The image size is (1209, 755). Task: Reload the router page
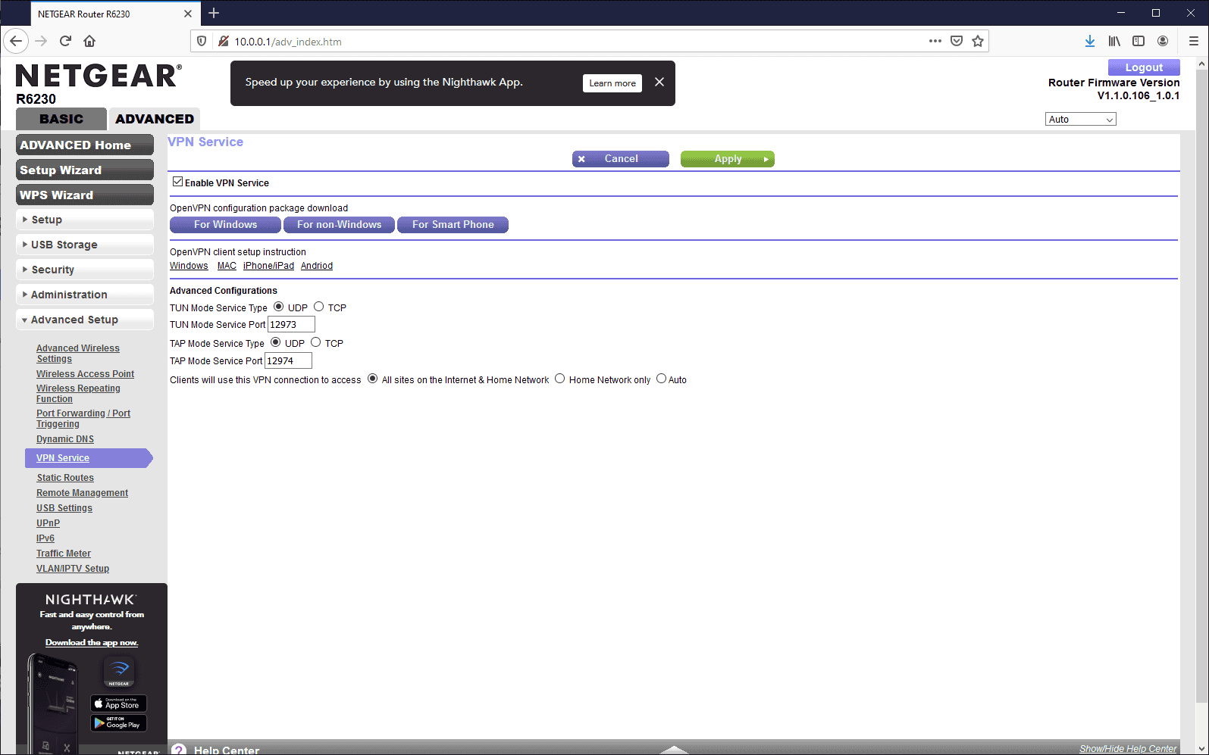[x=65, y=41]
